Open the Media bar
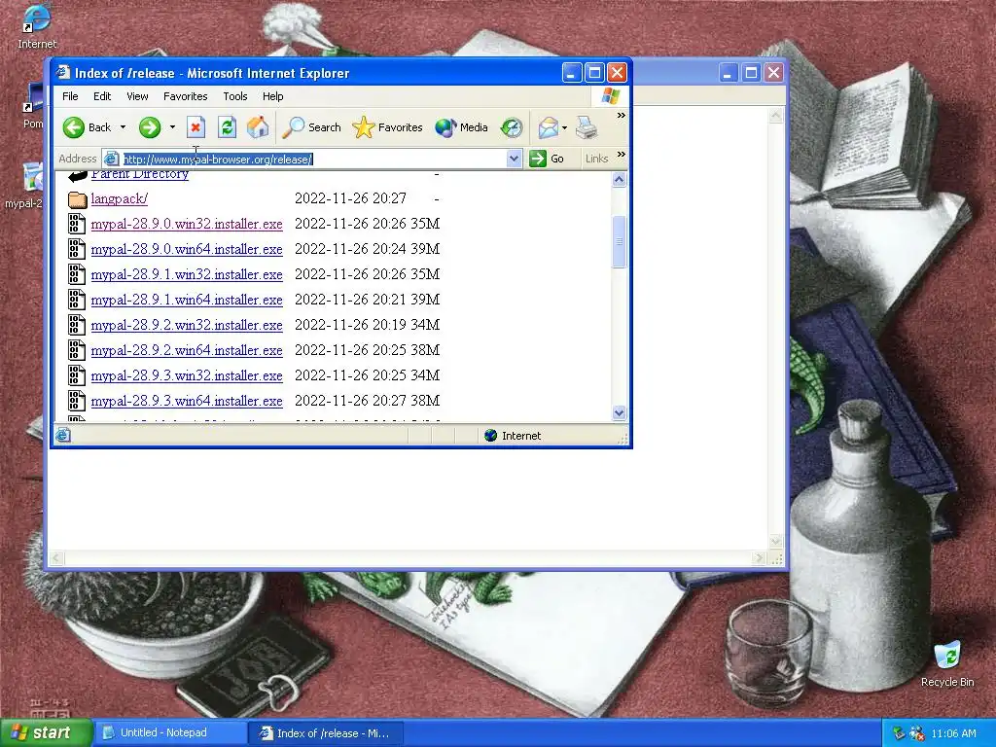Screen dimensions: 996x747 461,127
